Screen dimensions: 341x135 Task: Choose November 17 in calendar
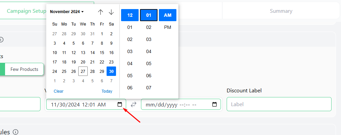[55, 62]
